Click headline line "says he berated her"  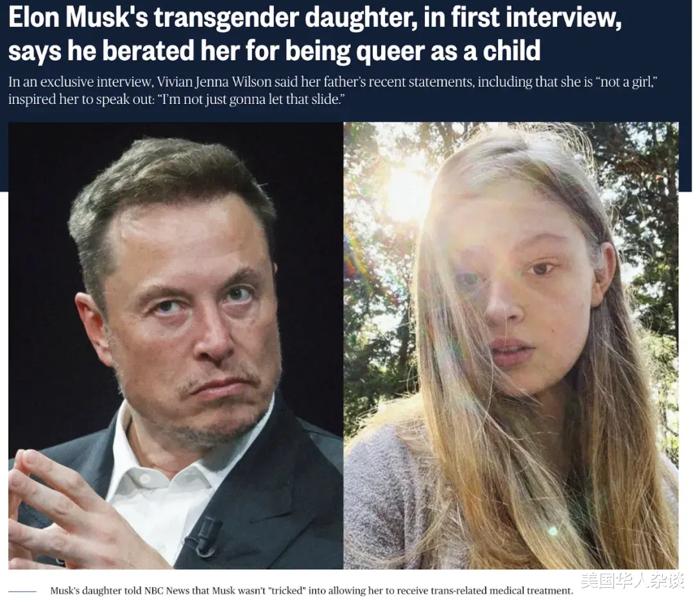[274, 51]
